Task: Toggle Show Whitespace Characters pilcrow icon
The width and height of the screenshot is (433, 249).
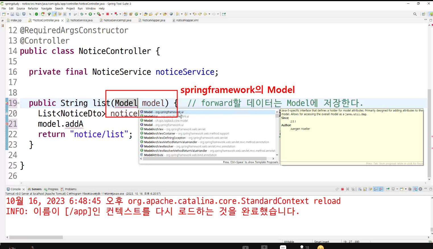Action: pyautogui.click(x=70, y=14)
